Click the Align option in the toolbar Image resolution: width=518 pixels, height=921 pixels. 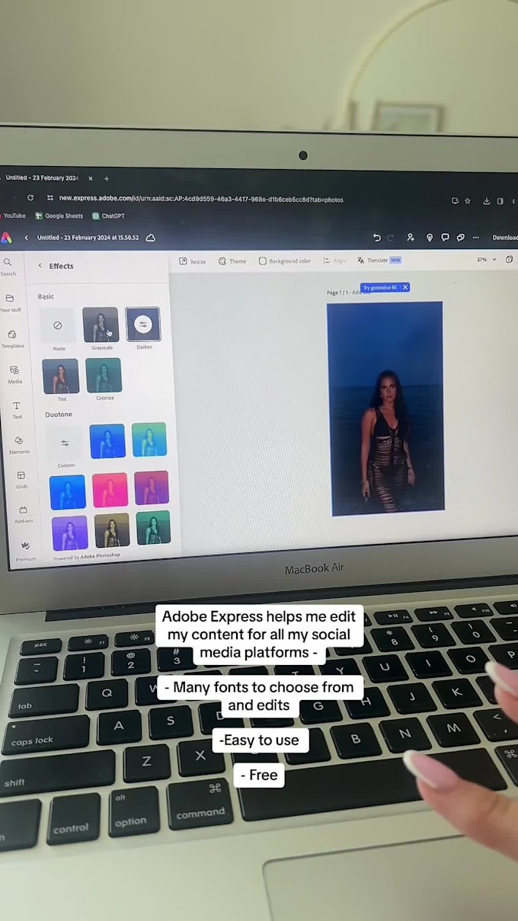click(334, 261)
